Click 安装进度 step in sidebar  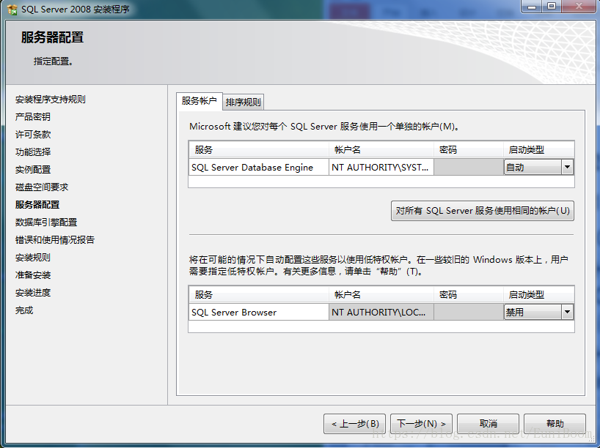tap(32, 293)
